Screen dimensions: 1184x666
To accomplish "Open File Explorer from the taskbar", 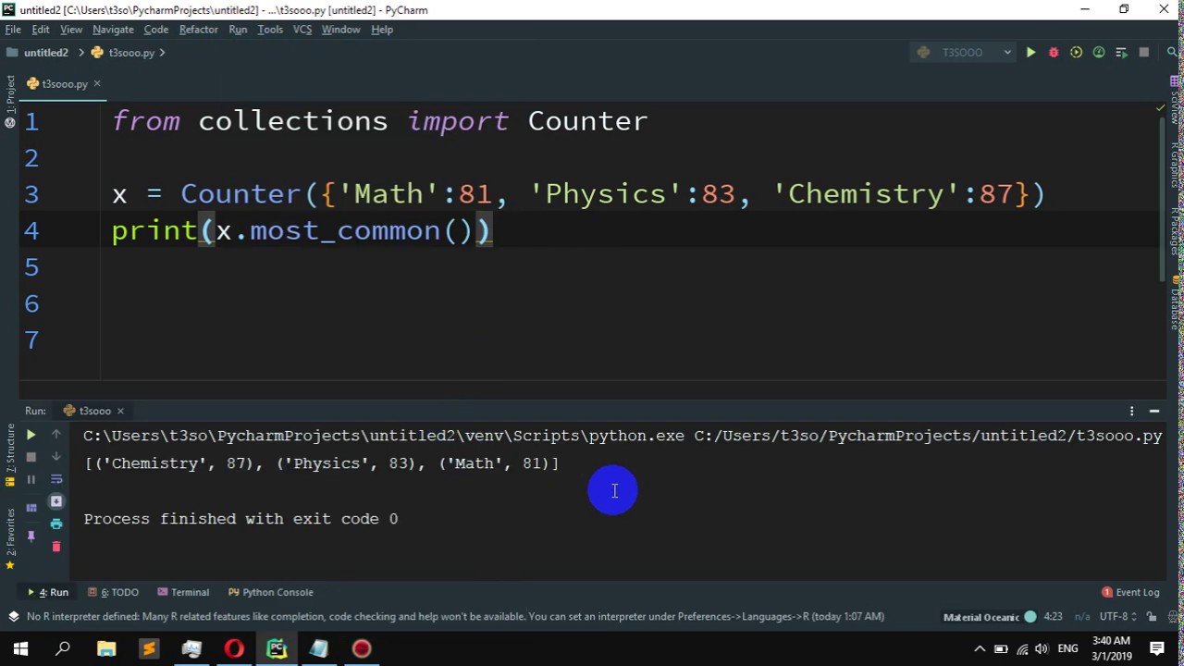I will (x=106, y=649).
